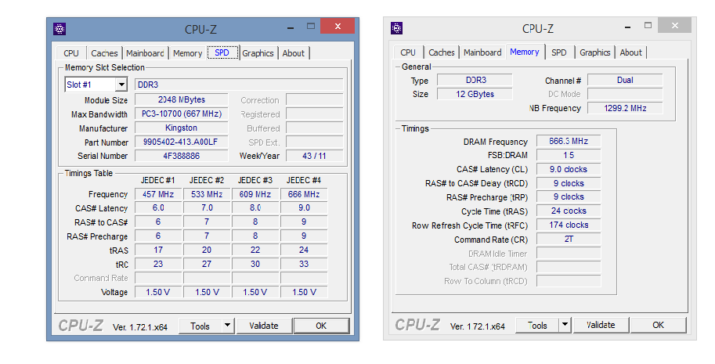
Task: Open the CPU tab in the left window
Action: 71,53
